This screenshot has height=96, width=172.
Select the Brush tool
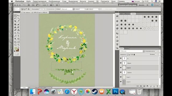coord(19,24)
